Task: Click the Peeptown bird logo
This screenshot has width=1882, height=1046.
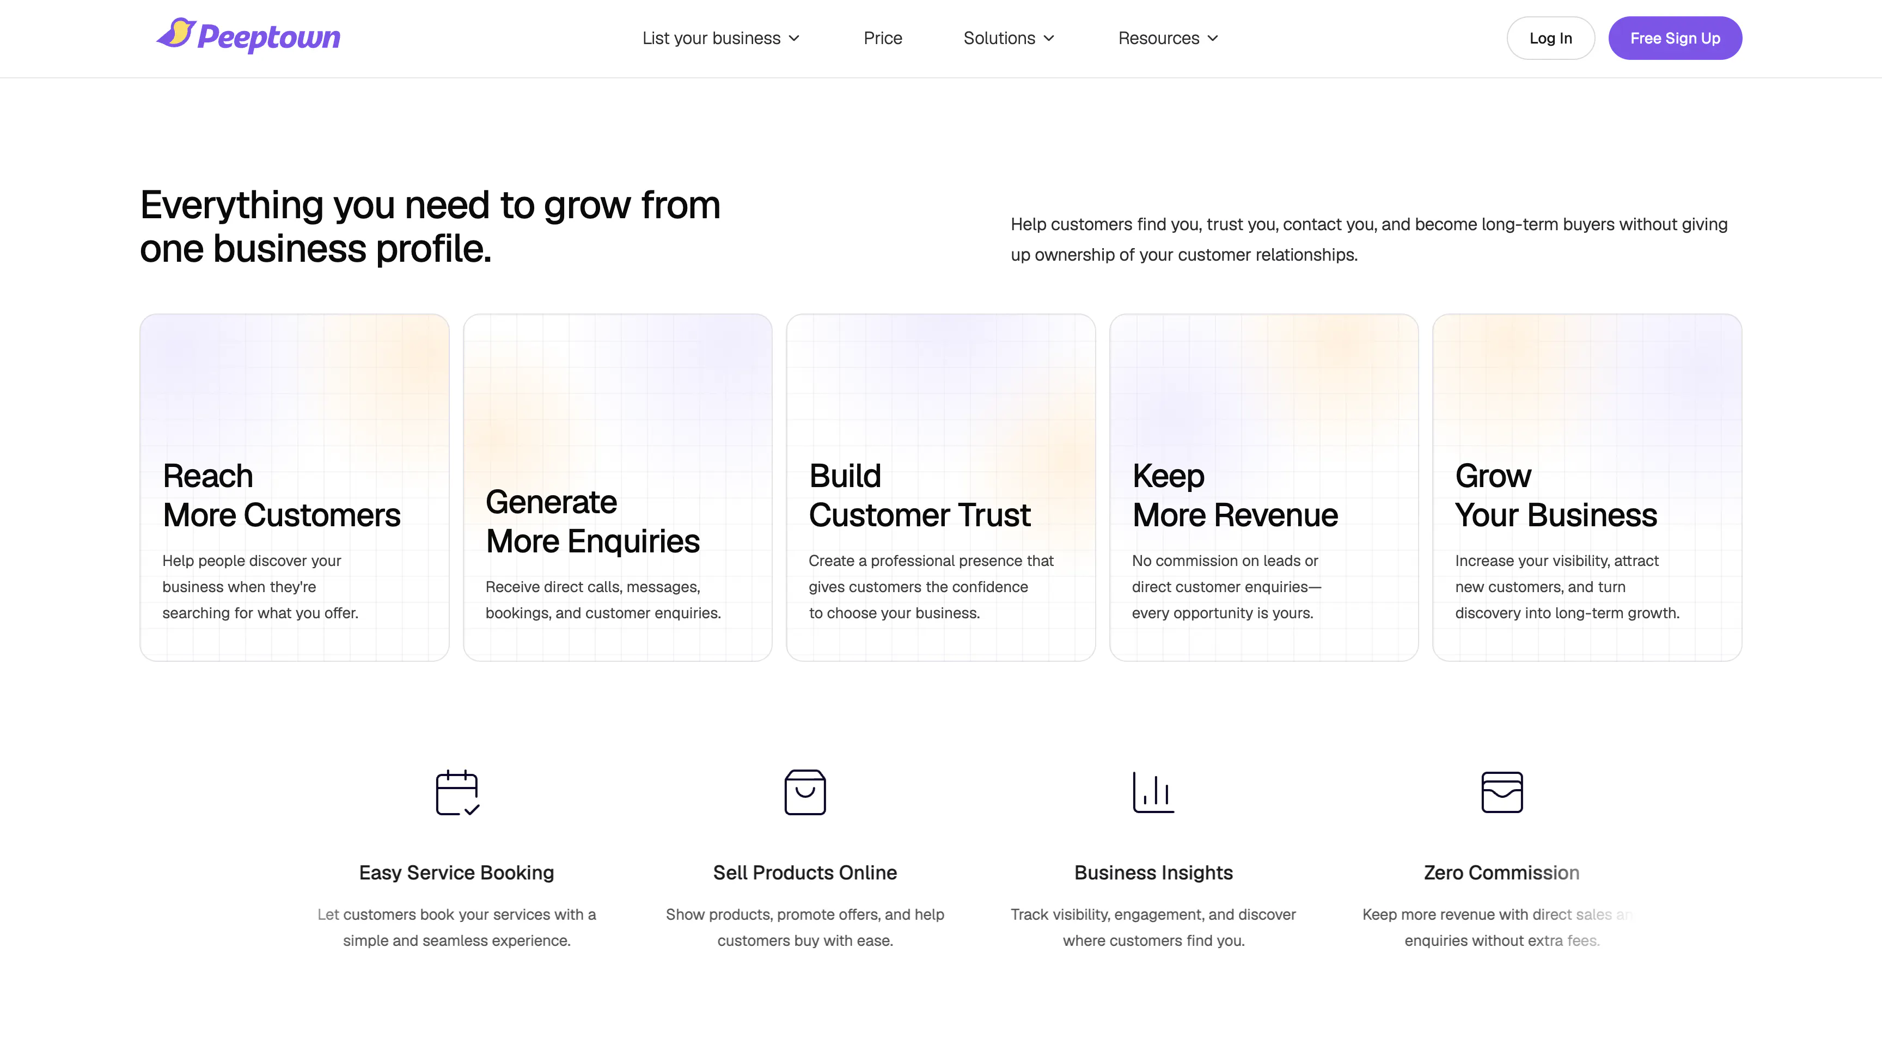Action: click(176, 33)
